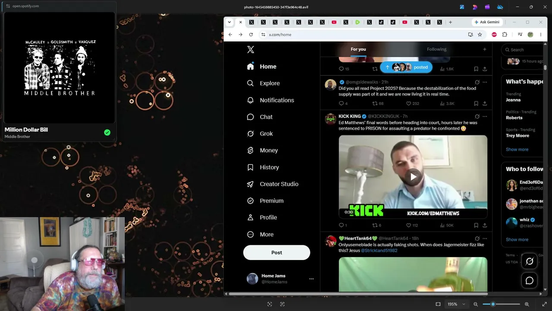The image size is (552, 311).
Task: Expand the More item in X sidebar
Action: point(260,235)
